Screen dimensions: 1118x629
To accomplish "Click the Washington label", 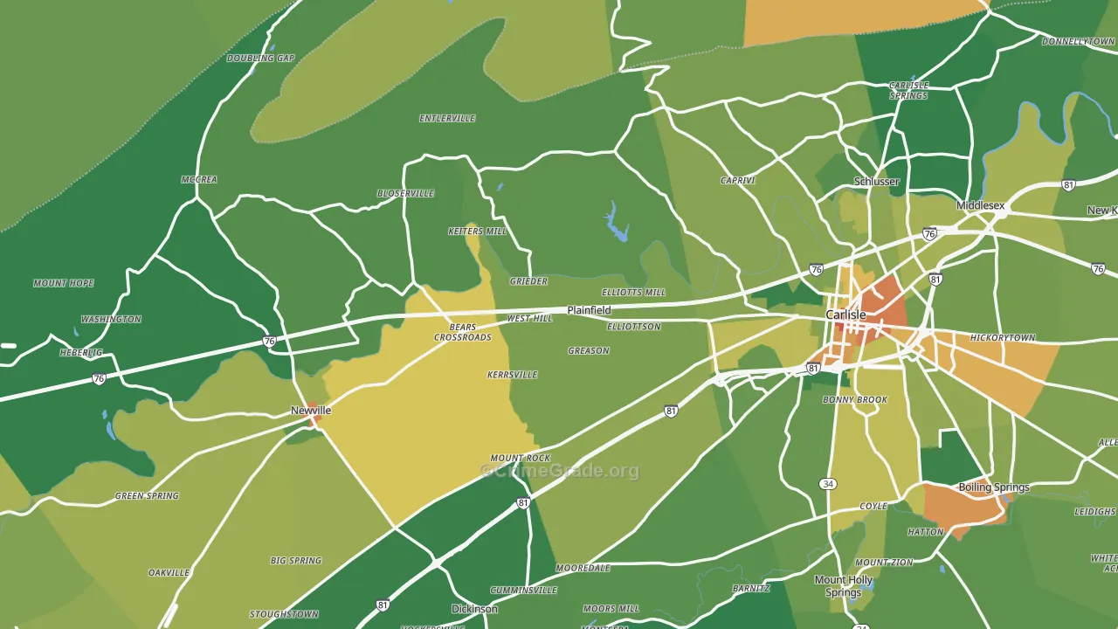I will (x=111, y=319).
